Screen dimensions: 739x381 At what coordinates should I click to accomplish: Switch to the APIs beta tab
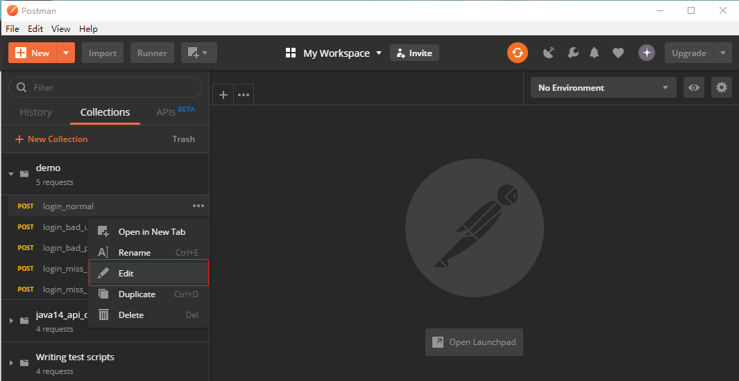(176, 112)
